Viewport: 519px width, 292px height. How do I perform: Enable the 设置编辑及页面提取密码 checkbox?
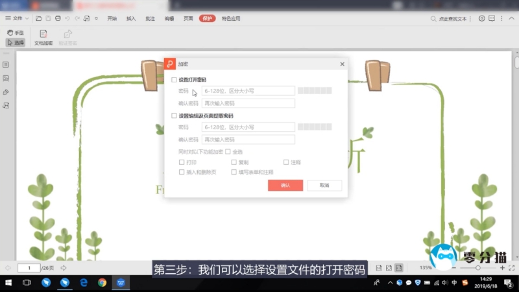click(174, 116)
